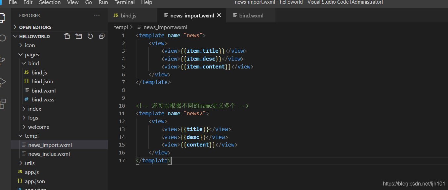Click the New File icon in HELLOWORLD header
This screenshot has width=448, height=190.
coord(67,36)
